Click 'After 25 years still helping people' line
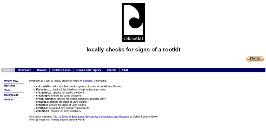 [57, 120]
